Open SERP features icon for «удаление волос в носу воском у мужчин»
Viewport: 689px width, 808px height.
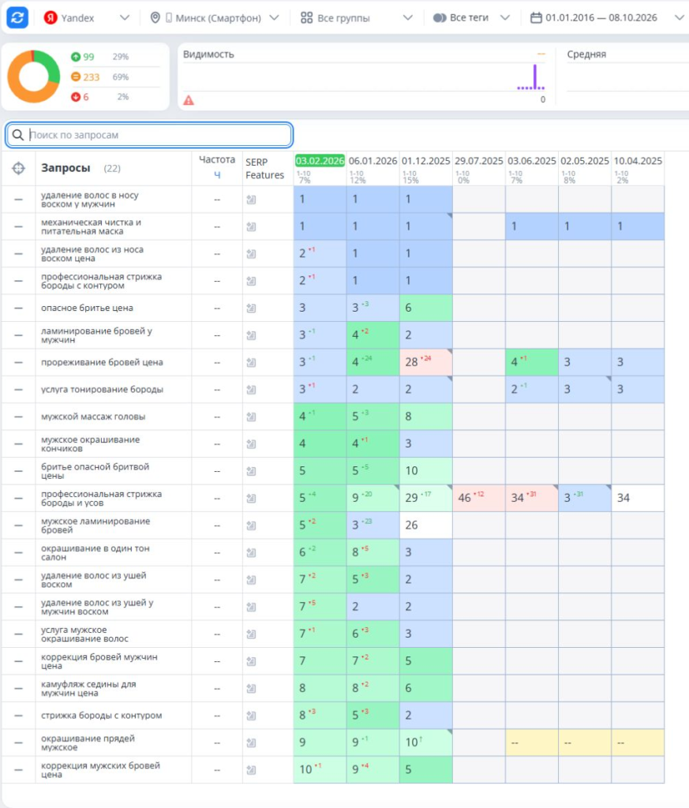[251, 200]
